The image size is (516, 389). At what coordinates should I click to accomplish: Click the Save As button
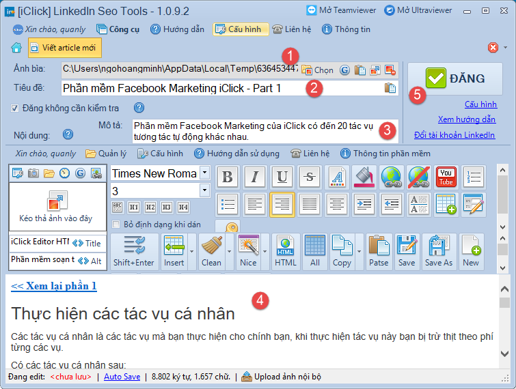439,252
